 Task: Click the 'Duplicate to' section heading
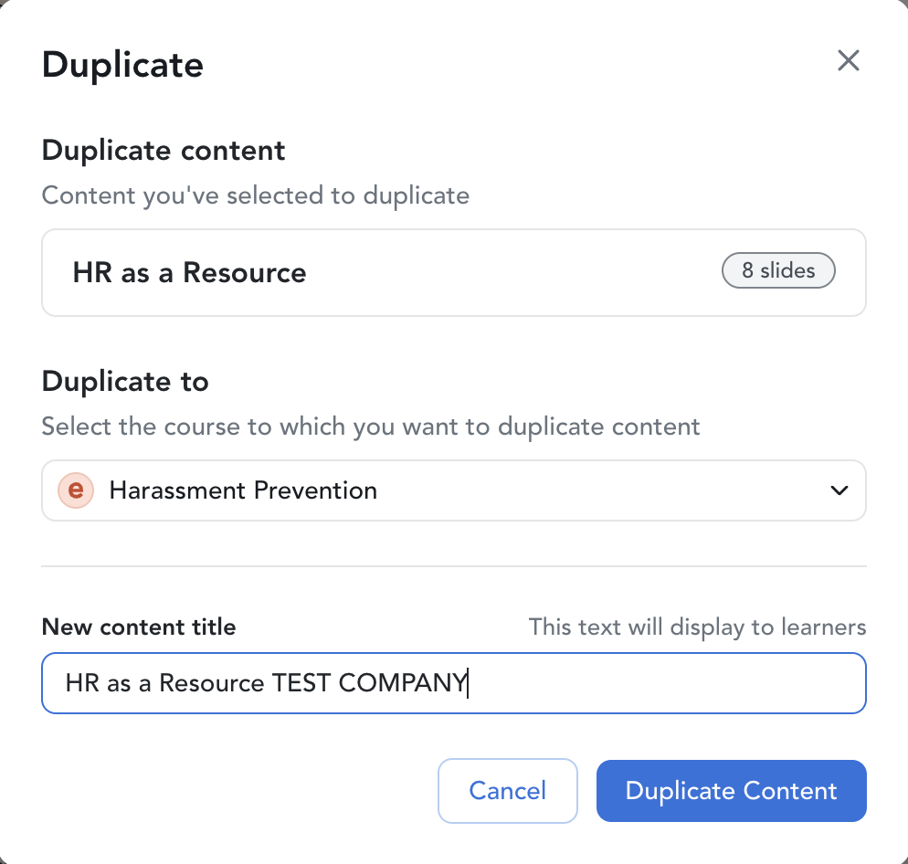coord(125,381)
